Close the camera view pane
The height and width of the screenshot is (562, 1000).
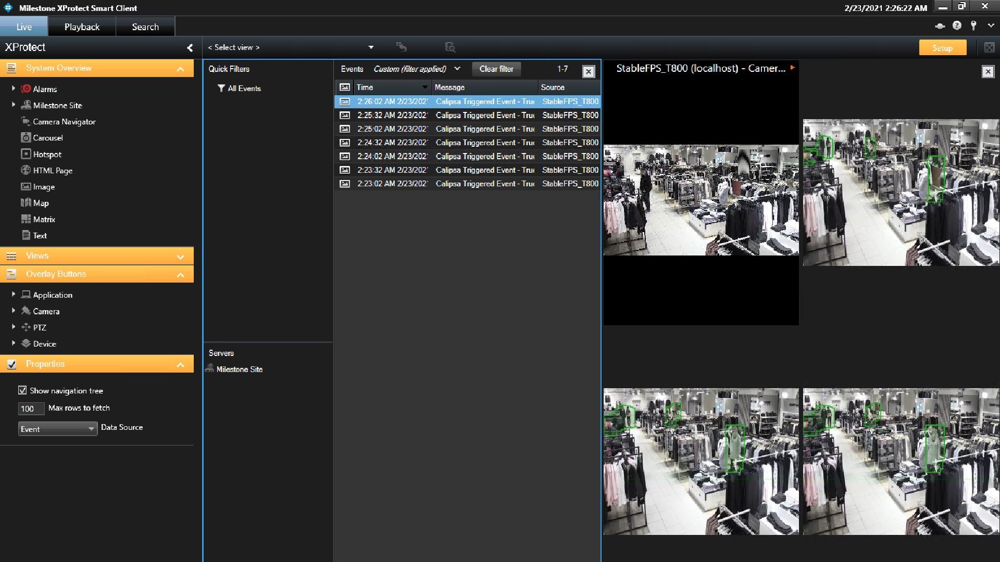[x=988, y=71]
